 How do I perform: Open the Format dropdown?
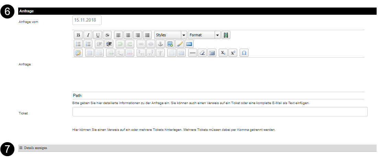[x=204, y=35]
